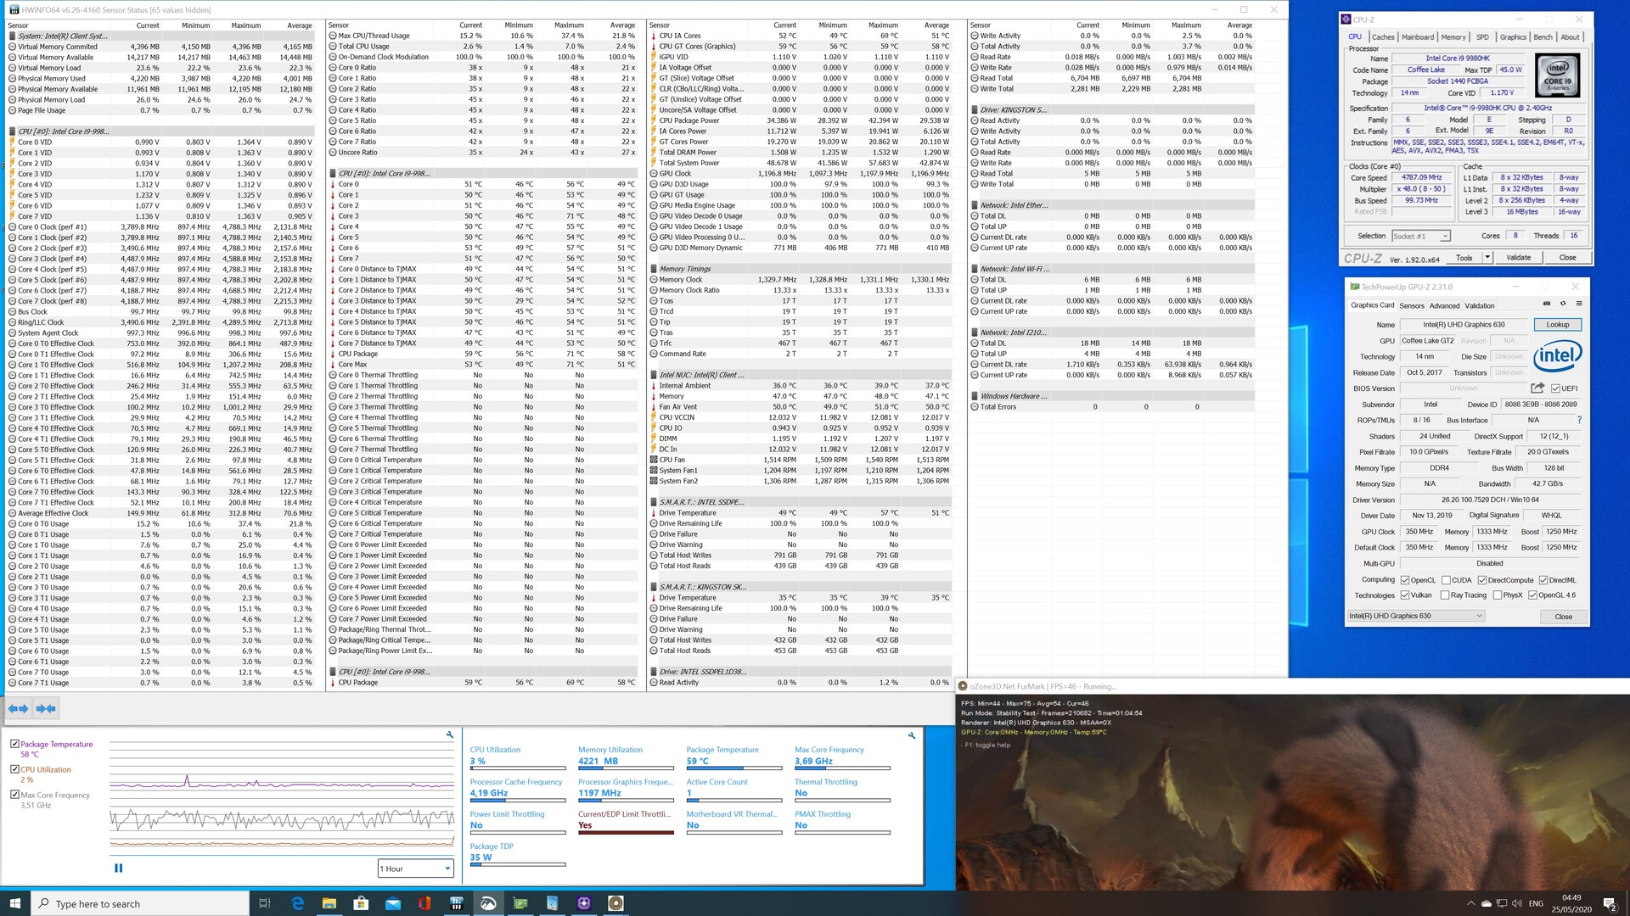
Task: Click the Windows taskbar search box
Action: click(140, 903)
